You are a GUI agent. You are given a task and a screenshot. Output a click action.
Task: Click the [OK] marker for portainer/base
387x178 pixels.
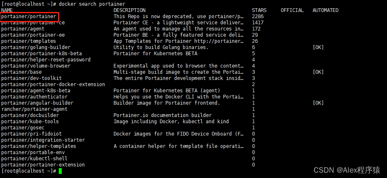(x=318, y=72)
